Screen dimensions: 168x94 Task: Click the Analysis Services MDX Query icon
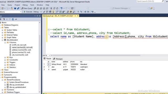(38, 8)
